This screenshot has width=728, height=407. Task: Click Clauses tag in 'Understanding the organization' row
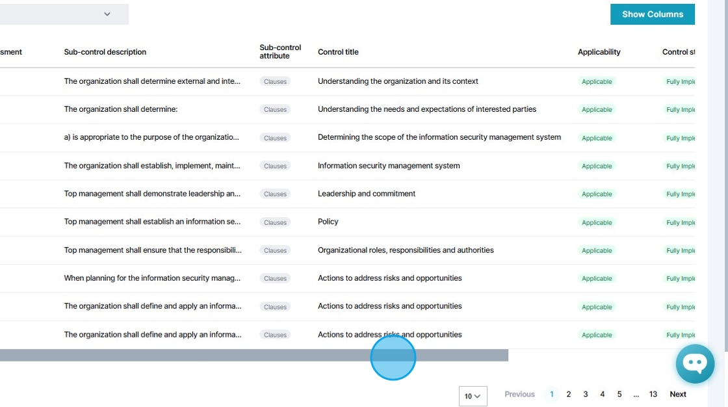click(x=276, y=81)
